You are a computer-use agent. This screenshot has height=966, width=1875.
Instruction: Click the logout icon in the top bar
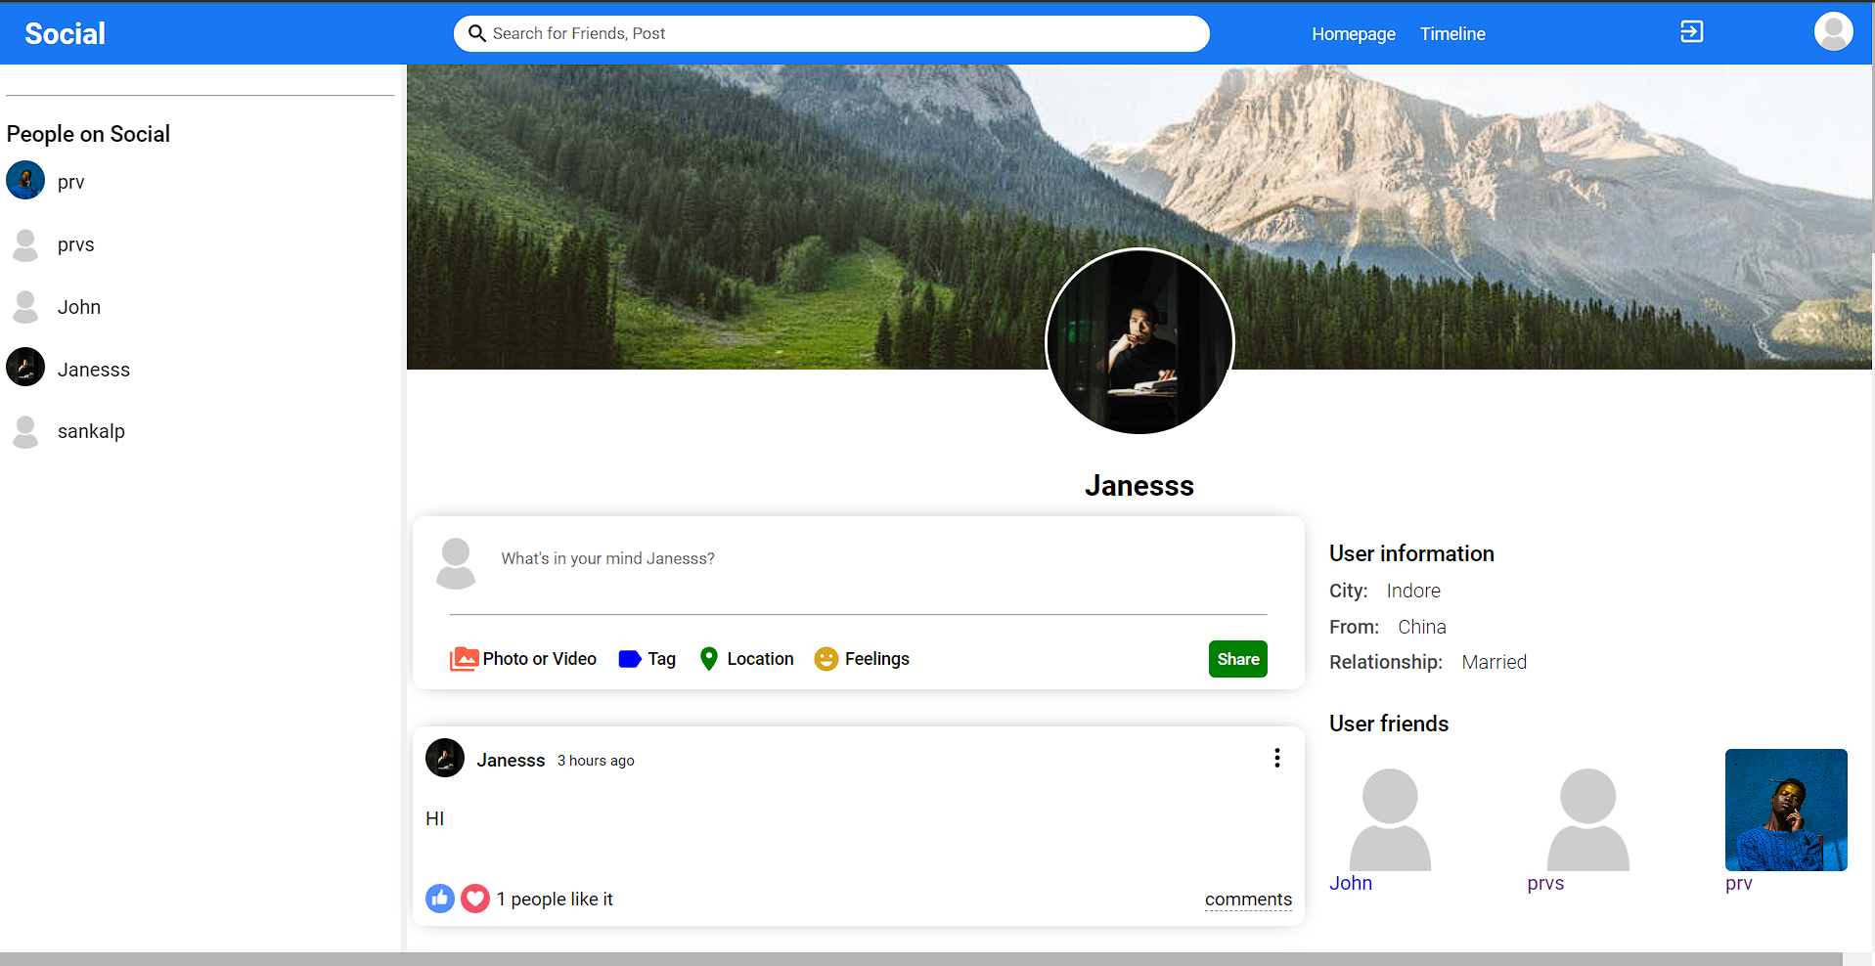[1691, 32]
